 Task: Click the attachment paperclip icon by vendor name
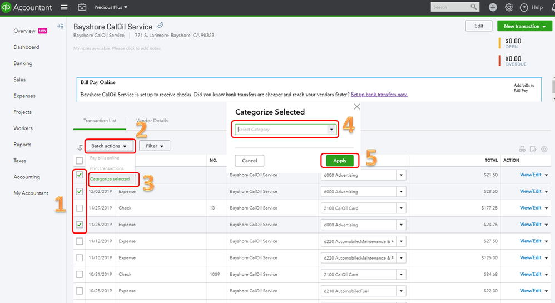coord(160,25)
